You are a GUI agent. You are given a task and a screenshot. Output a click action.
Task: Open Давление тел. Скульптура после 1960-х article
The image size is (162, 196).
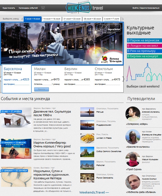(52, 113)
